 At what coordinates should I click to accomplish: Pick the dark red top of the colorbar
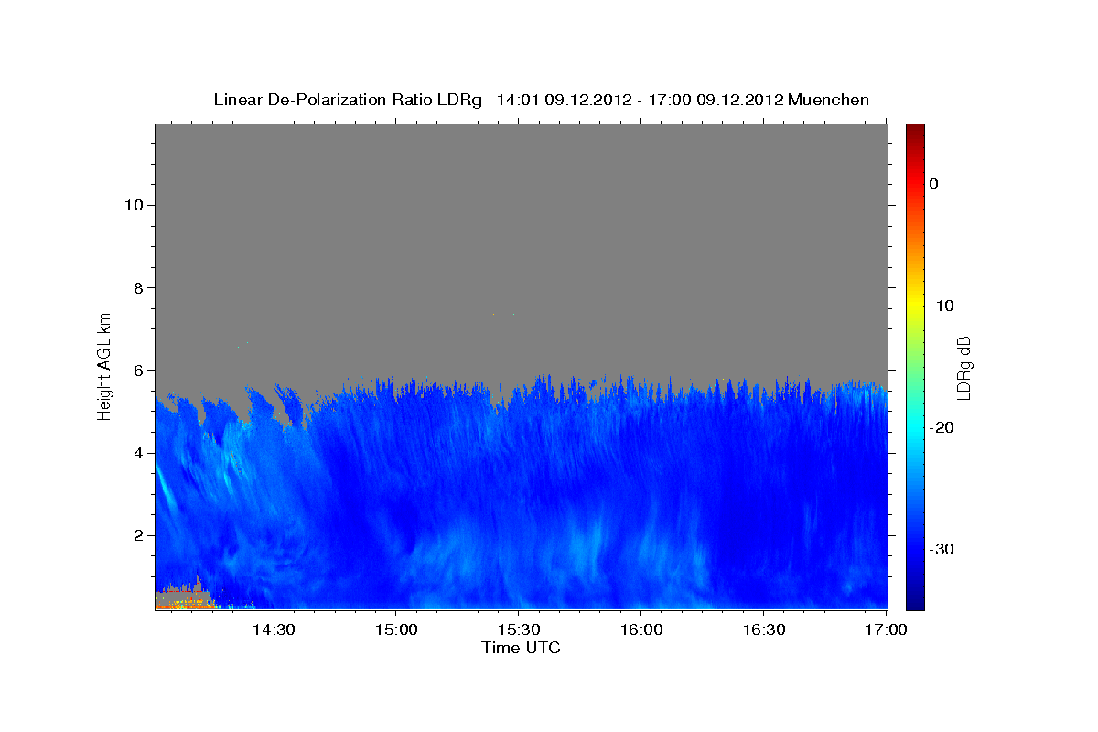tap(915, 133)
